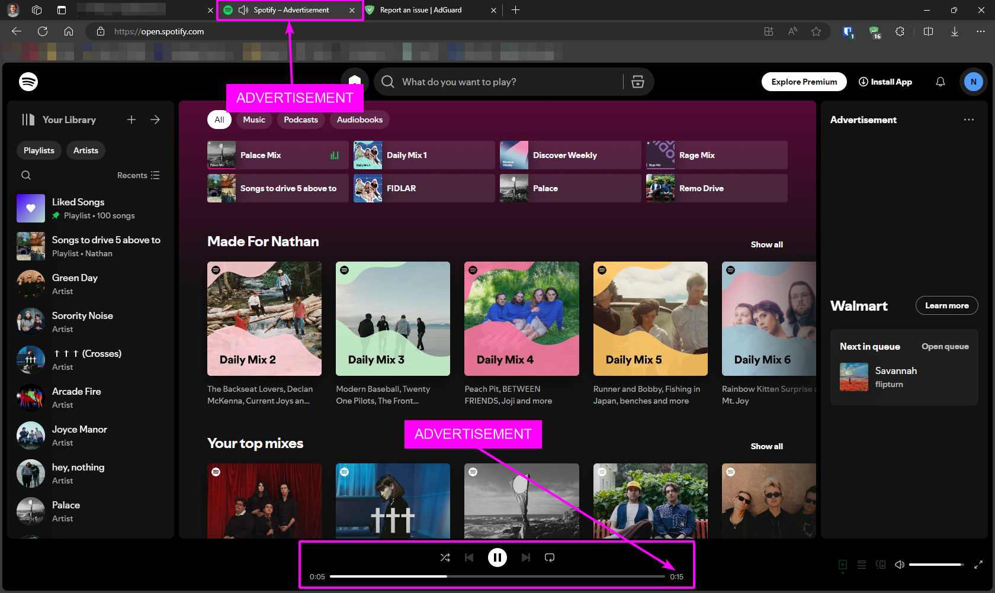Screen dimensions: 995x593
Task: Open FIDLAR shortcut
Action: [x=424, y=188]
